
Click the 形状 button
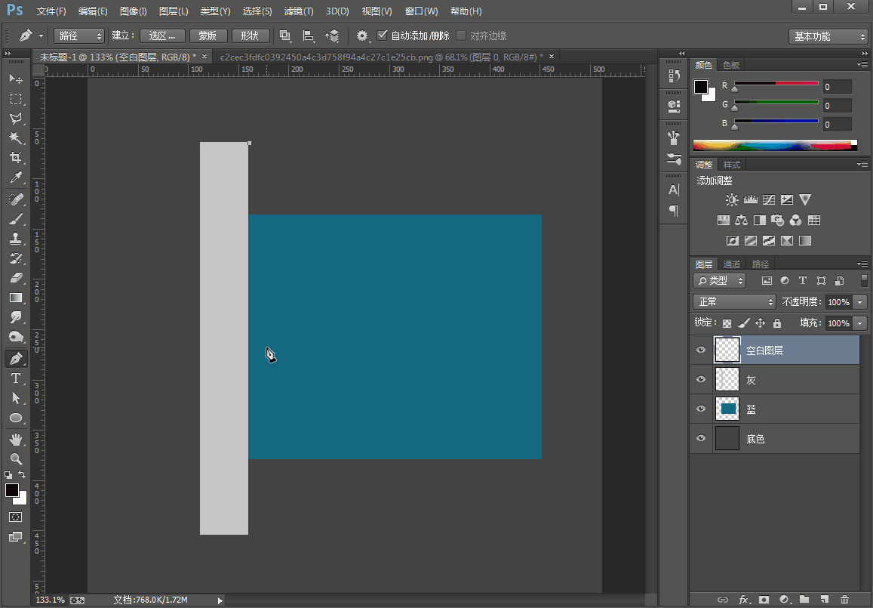(x=250, y=35)
